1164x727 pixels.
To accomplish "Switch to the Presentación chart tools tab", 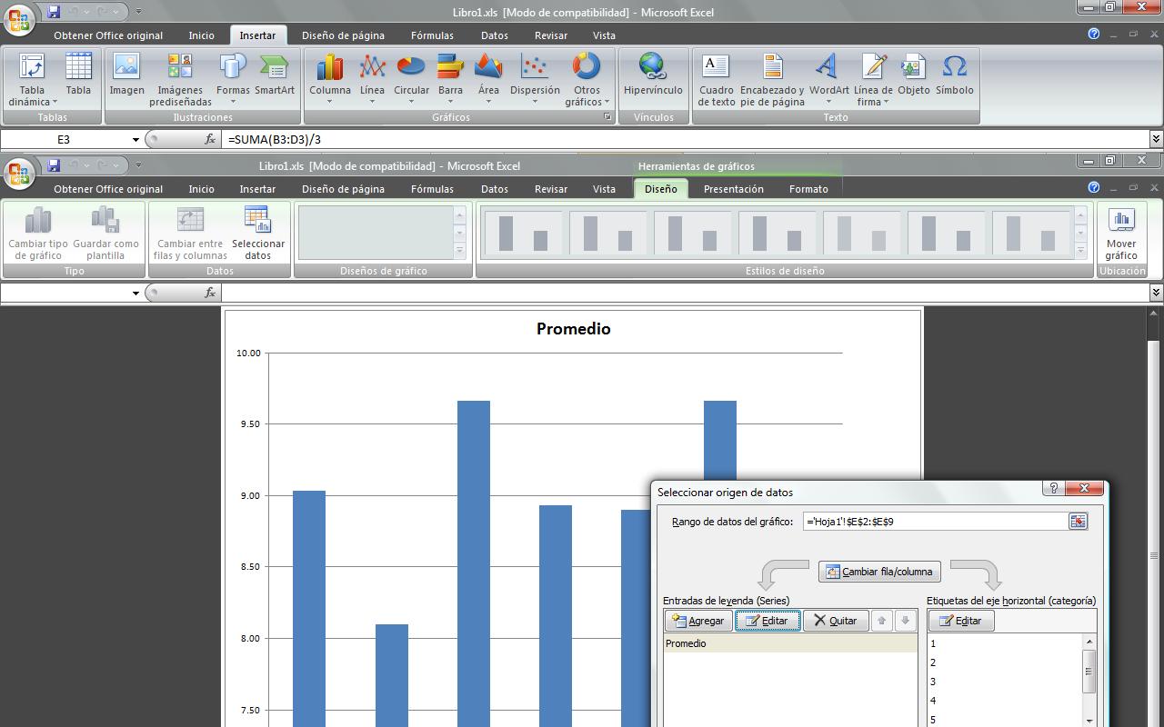I will [x=733, y=189].
